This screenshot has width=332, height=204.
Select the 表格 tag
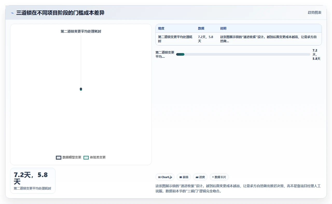point(184,177)
